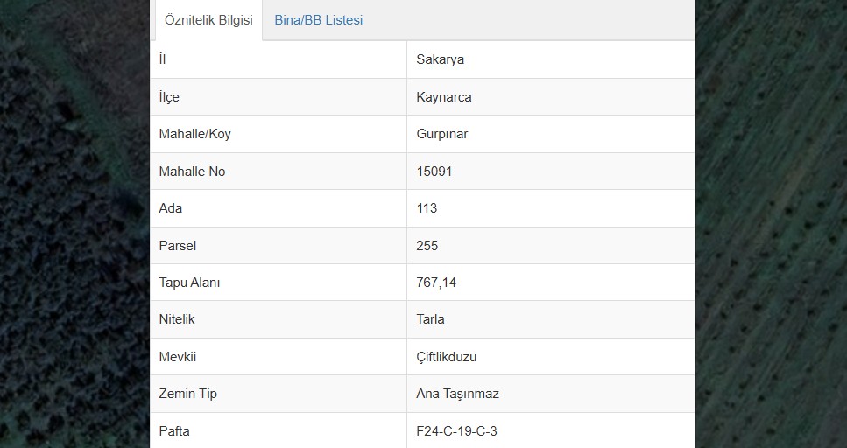
Task: Switch to the Bina/BB Listesi tab
Action: [x=318, y=20]
